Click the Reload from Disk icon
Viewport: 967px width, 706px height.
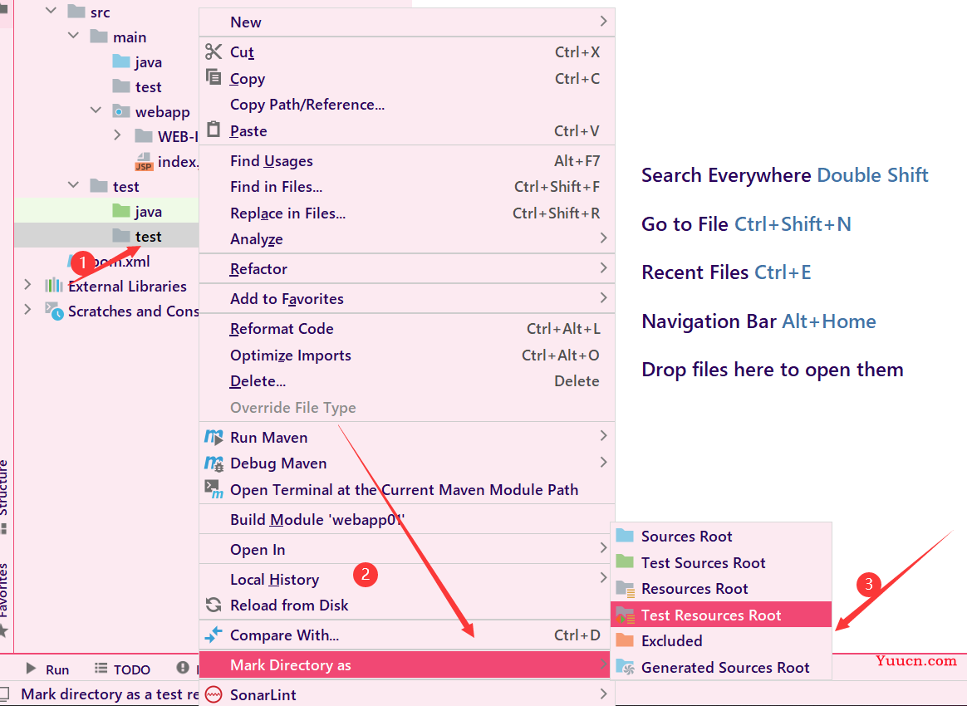(x=214, y=605)
